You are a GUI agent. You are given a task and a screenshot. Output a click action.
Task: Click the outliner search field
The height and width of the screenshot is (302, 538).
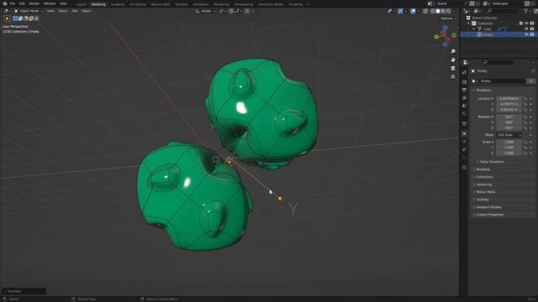click(x=503, y=11)
